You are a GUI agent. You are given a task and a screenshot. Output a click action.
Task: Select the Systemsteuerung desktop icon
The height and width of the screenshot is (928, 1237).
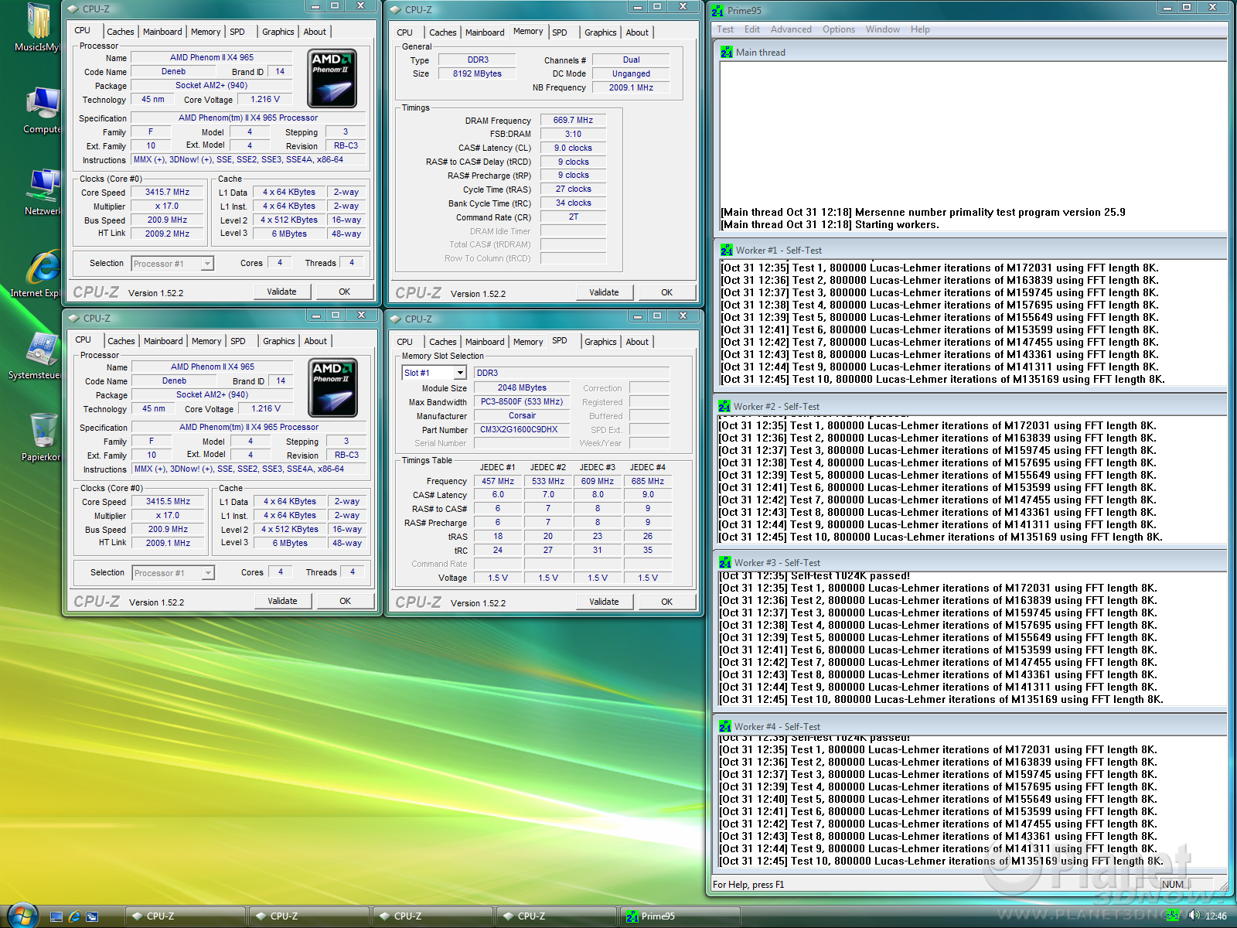coord(41,350)
